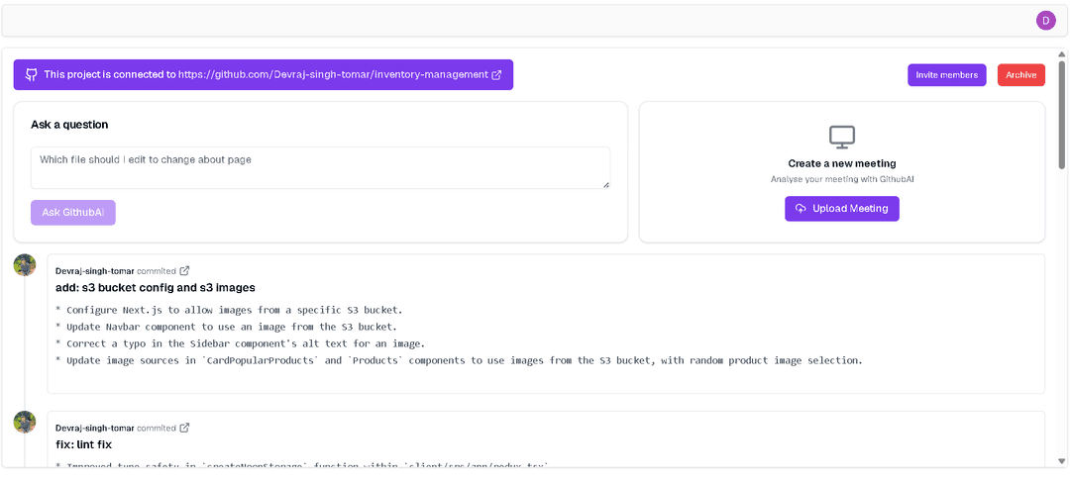Click the author avatar beside the lint fix commit
Image resolution: width=1070 pixels, height=483 pixels.
pos(25,422)
